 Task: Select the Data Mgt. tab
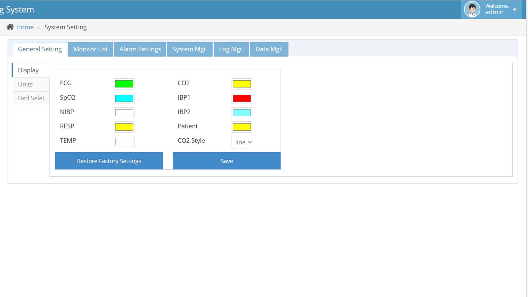point(269,49)
